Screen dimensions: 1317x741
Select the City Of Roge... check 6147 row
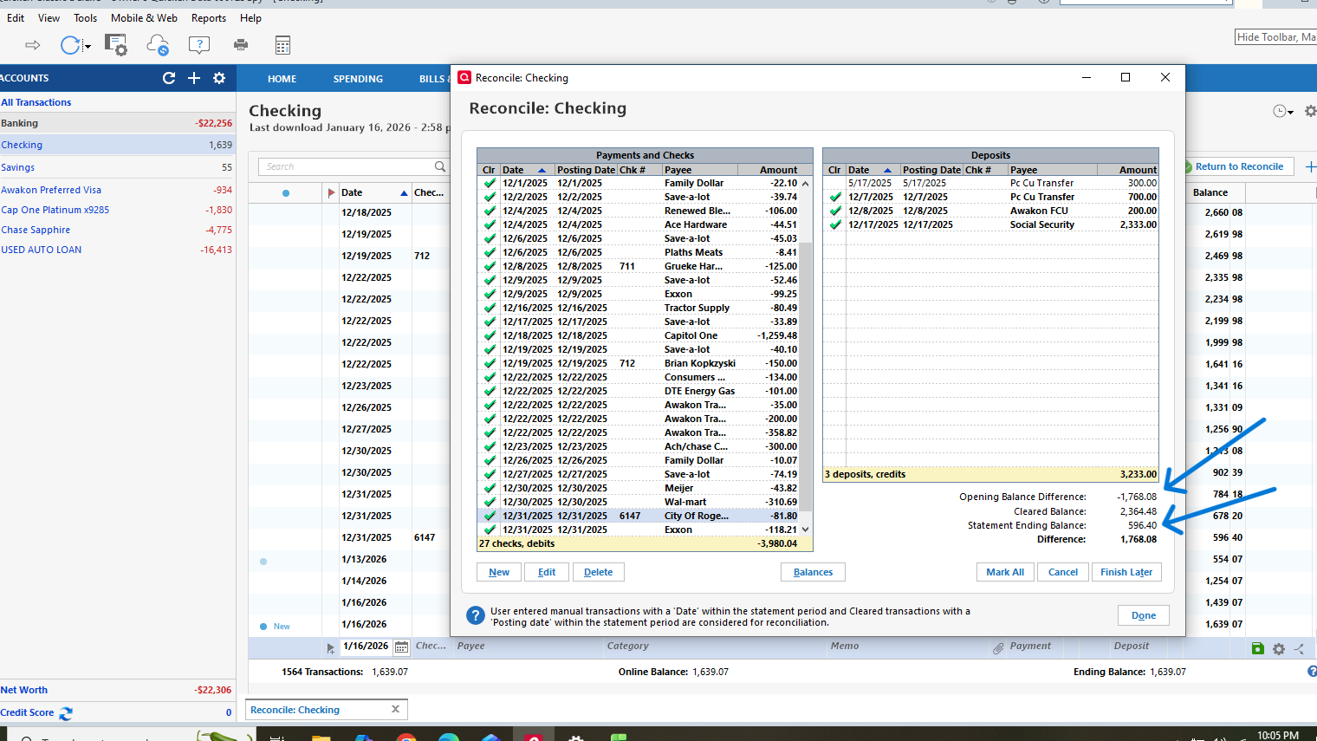click(639, 516)
